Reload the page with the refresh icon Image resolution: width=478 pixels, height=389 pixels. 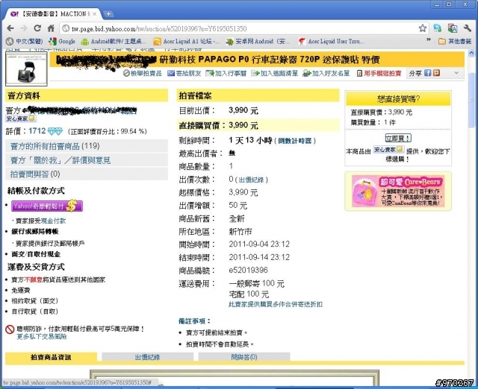37,28
